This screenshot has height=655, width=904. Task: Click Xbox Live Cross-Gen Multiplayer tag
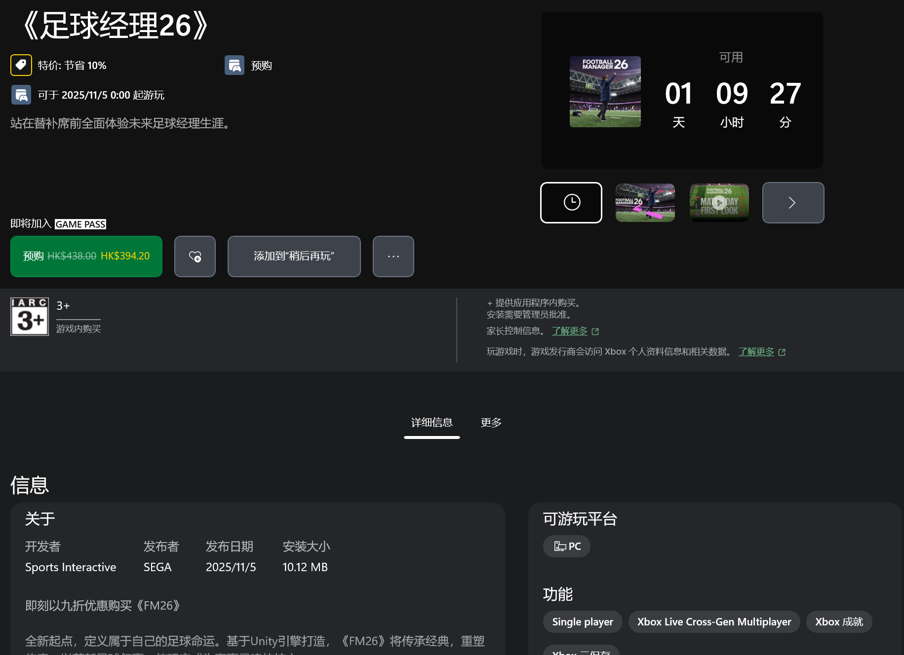coord(714,622)
